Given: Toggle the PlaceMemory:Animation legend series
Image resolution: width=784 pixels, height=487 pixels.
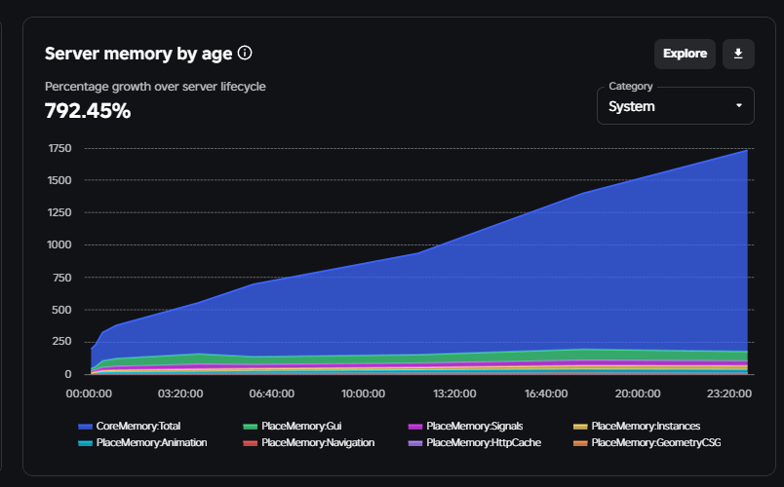Looking at the screenshot, I should (142, 442).
